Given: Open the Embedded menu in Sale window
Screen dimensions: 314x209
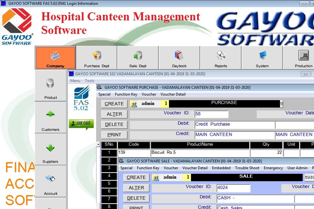Looking at the screenshot, I should (x=221, y=168).
